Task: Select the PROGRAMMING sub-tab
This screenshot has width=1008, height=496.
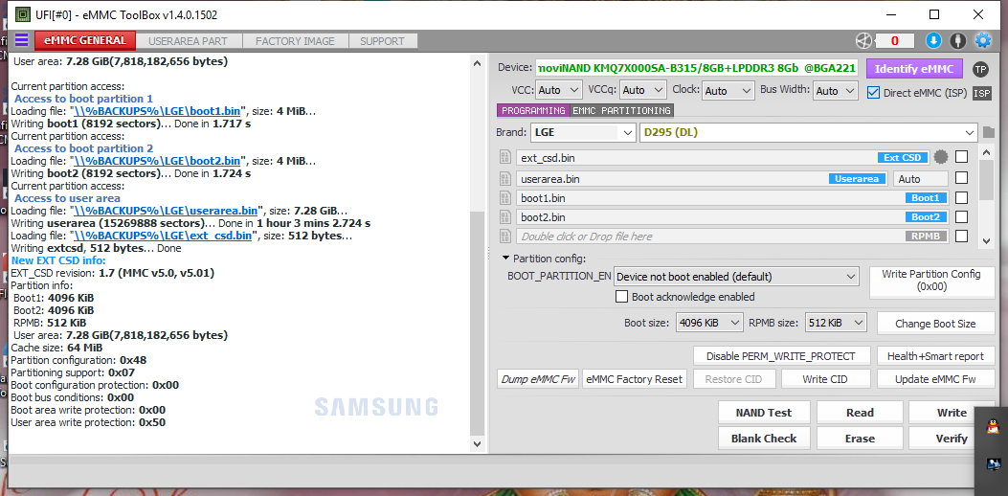Action: pos(533,111)
